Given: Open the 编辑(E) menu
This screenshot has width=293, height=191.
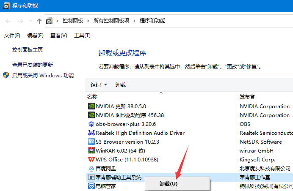Looking at the screenshot, I should tap(35, 35).
